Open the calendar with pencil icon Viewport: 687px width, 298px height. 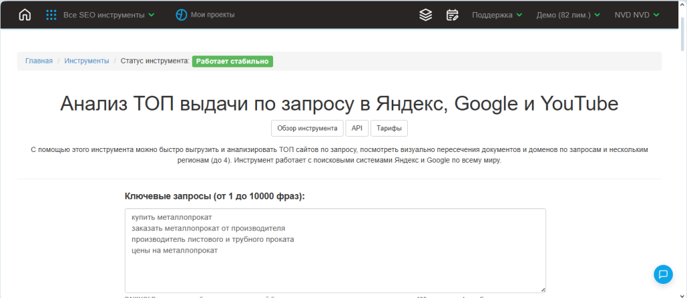[x=452, y=15]
